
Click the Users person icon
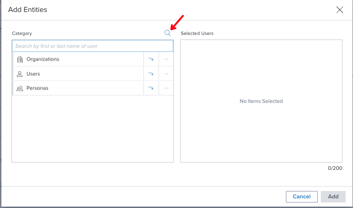pos(20,74)
